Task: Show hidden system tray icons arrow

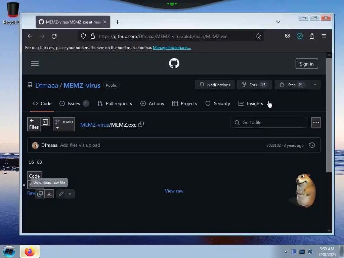Action: [286, 252]
